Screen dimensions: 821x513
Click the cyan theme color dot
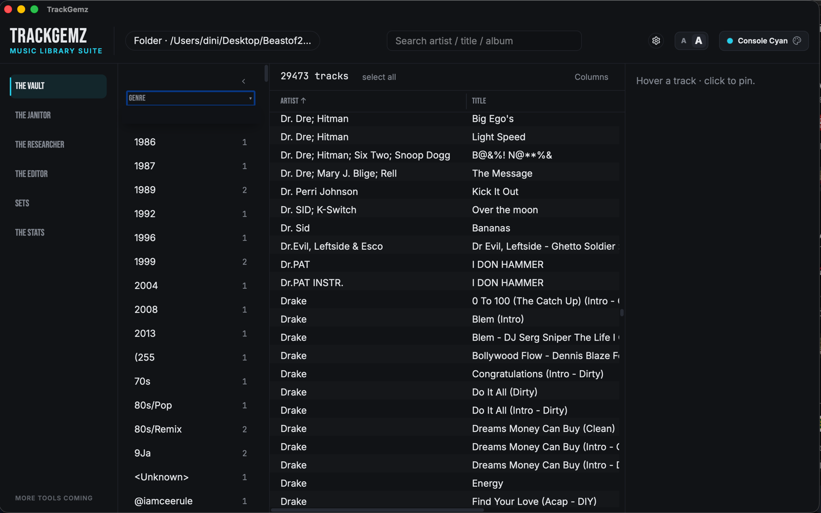[x=730, y=41]
